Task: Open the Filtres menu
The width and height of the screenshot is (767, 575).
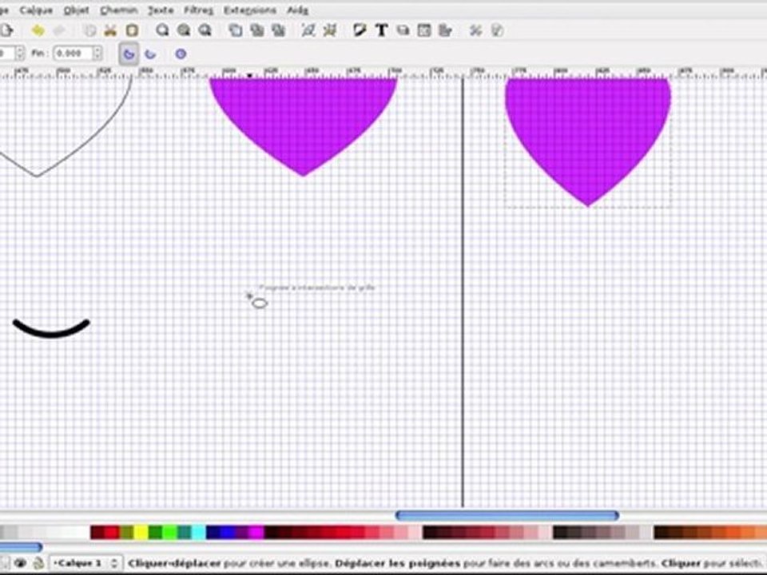Action: pos(199,10)
